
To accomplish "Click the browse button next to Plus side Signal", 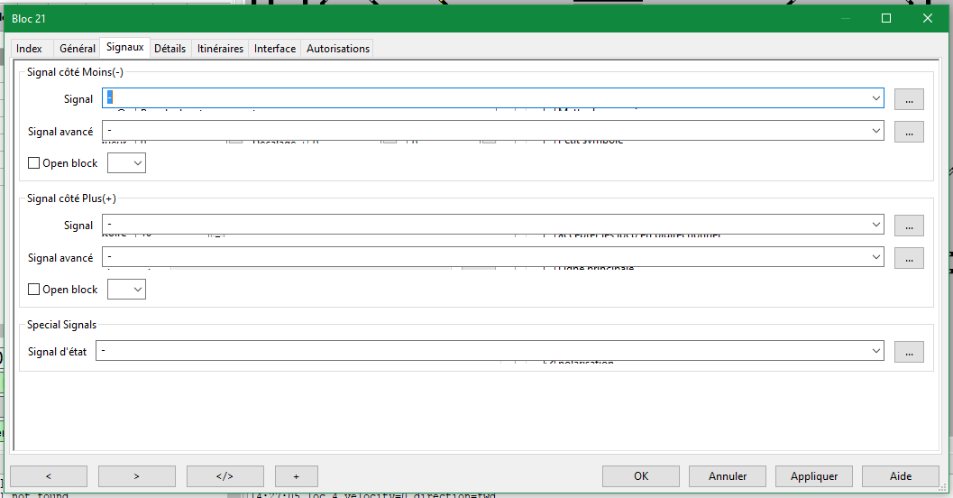I will (909, 226).
